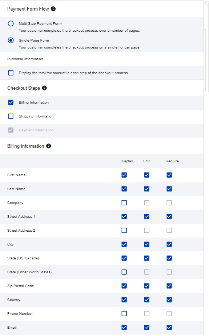The width and height of the screenshot is (209, 336).
Task: Uncheck the Require checkbox for City
Action: (169, 244)
